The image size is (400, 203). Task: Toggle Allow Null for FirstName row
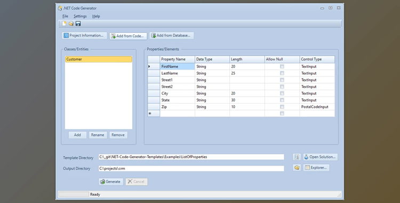[282, 66]
